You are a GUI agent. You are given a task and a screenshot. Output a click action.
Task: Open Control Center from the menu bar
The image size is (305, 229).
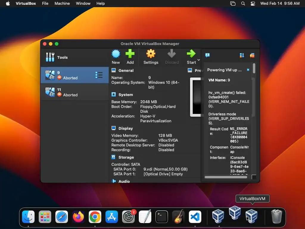[253, 4]
